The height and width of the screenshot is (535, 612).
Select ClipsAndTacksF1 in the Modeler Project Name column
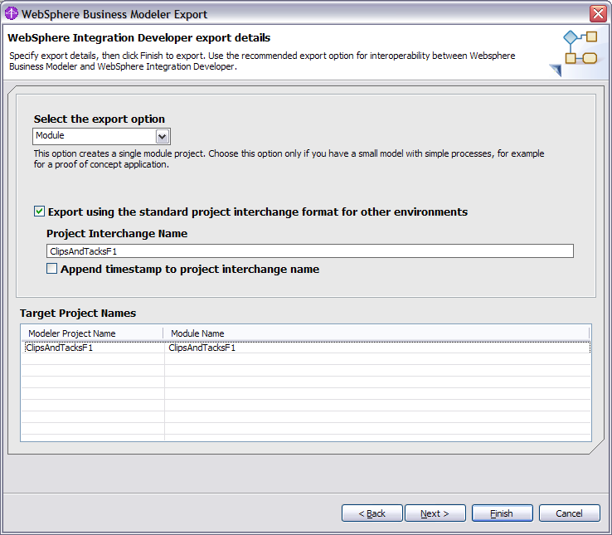click(x=60, y=348)
